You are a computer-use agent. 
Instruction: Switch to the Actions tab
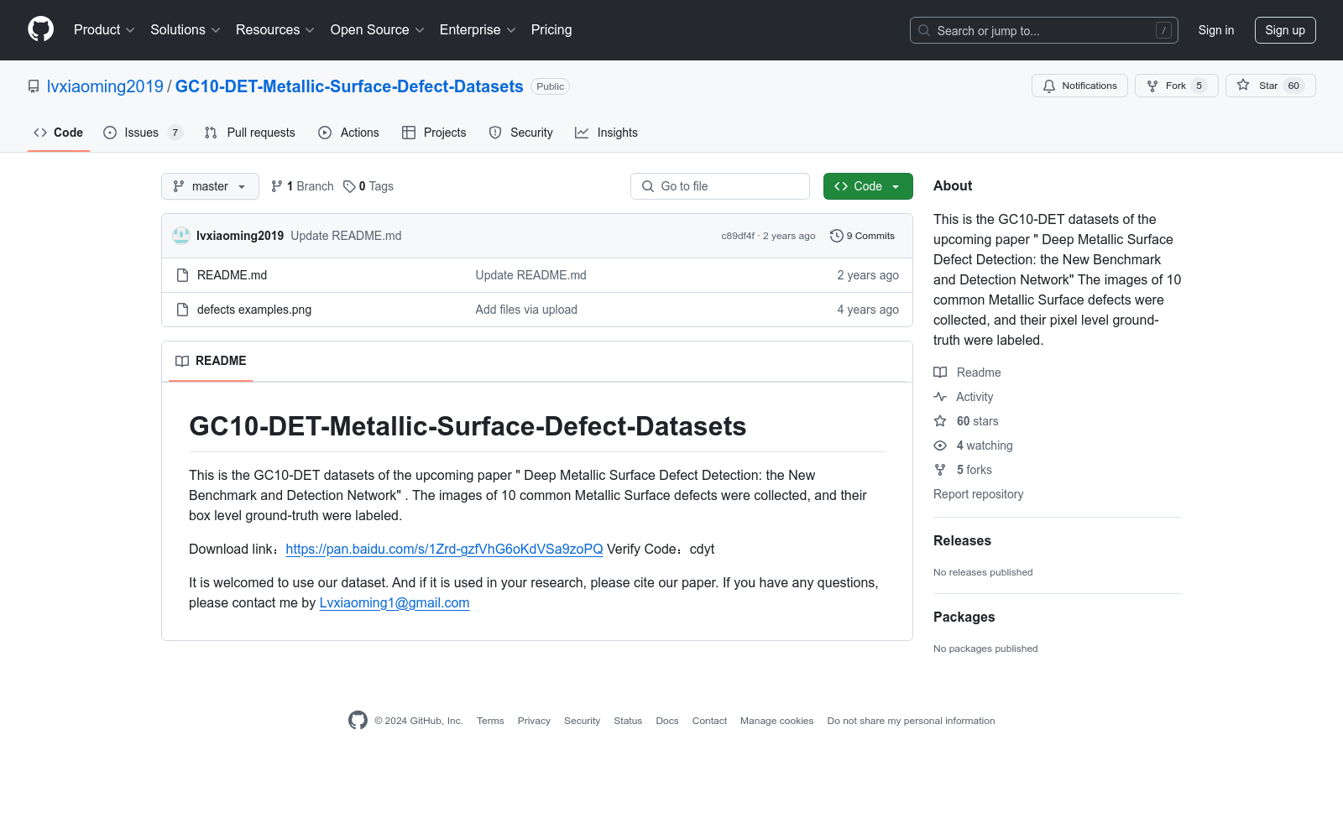[348, 133]
